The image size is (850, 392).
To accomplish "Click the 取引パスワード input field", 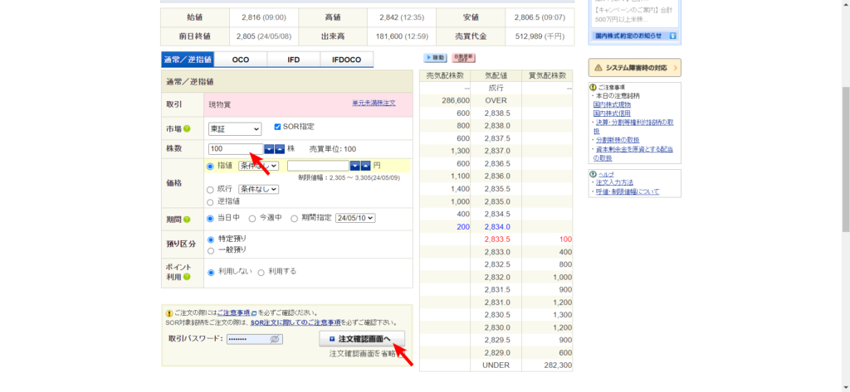I will tap(254, 339).
